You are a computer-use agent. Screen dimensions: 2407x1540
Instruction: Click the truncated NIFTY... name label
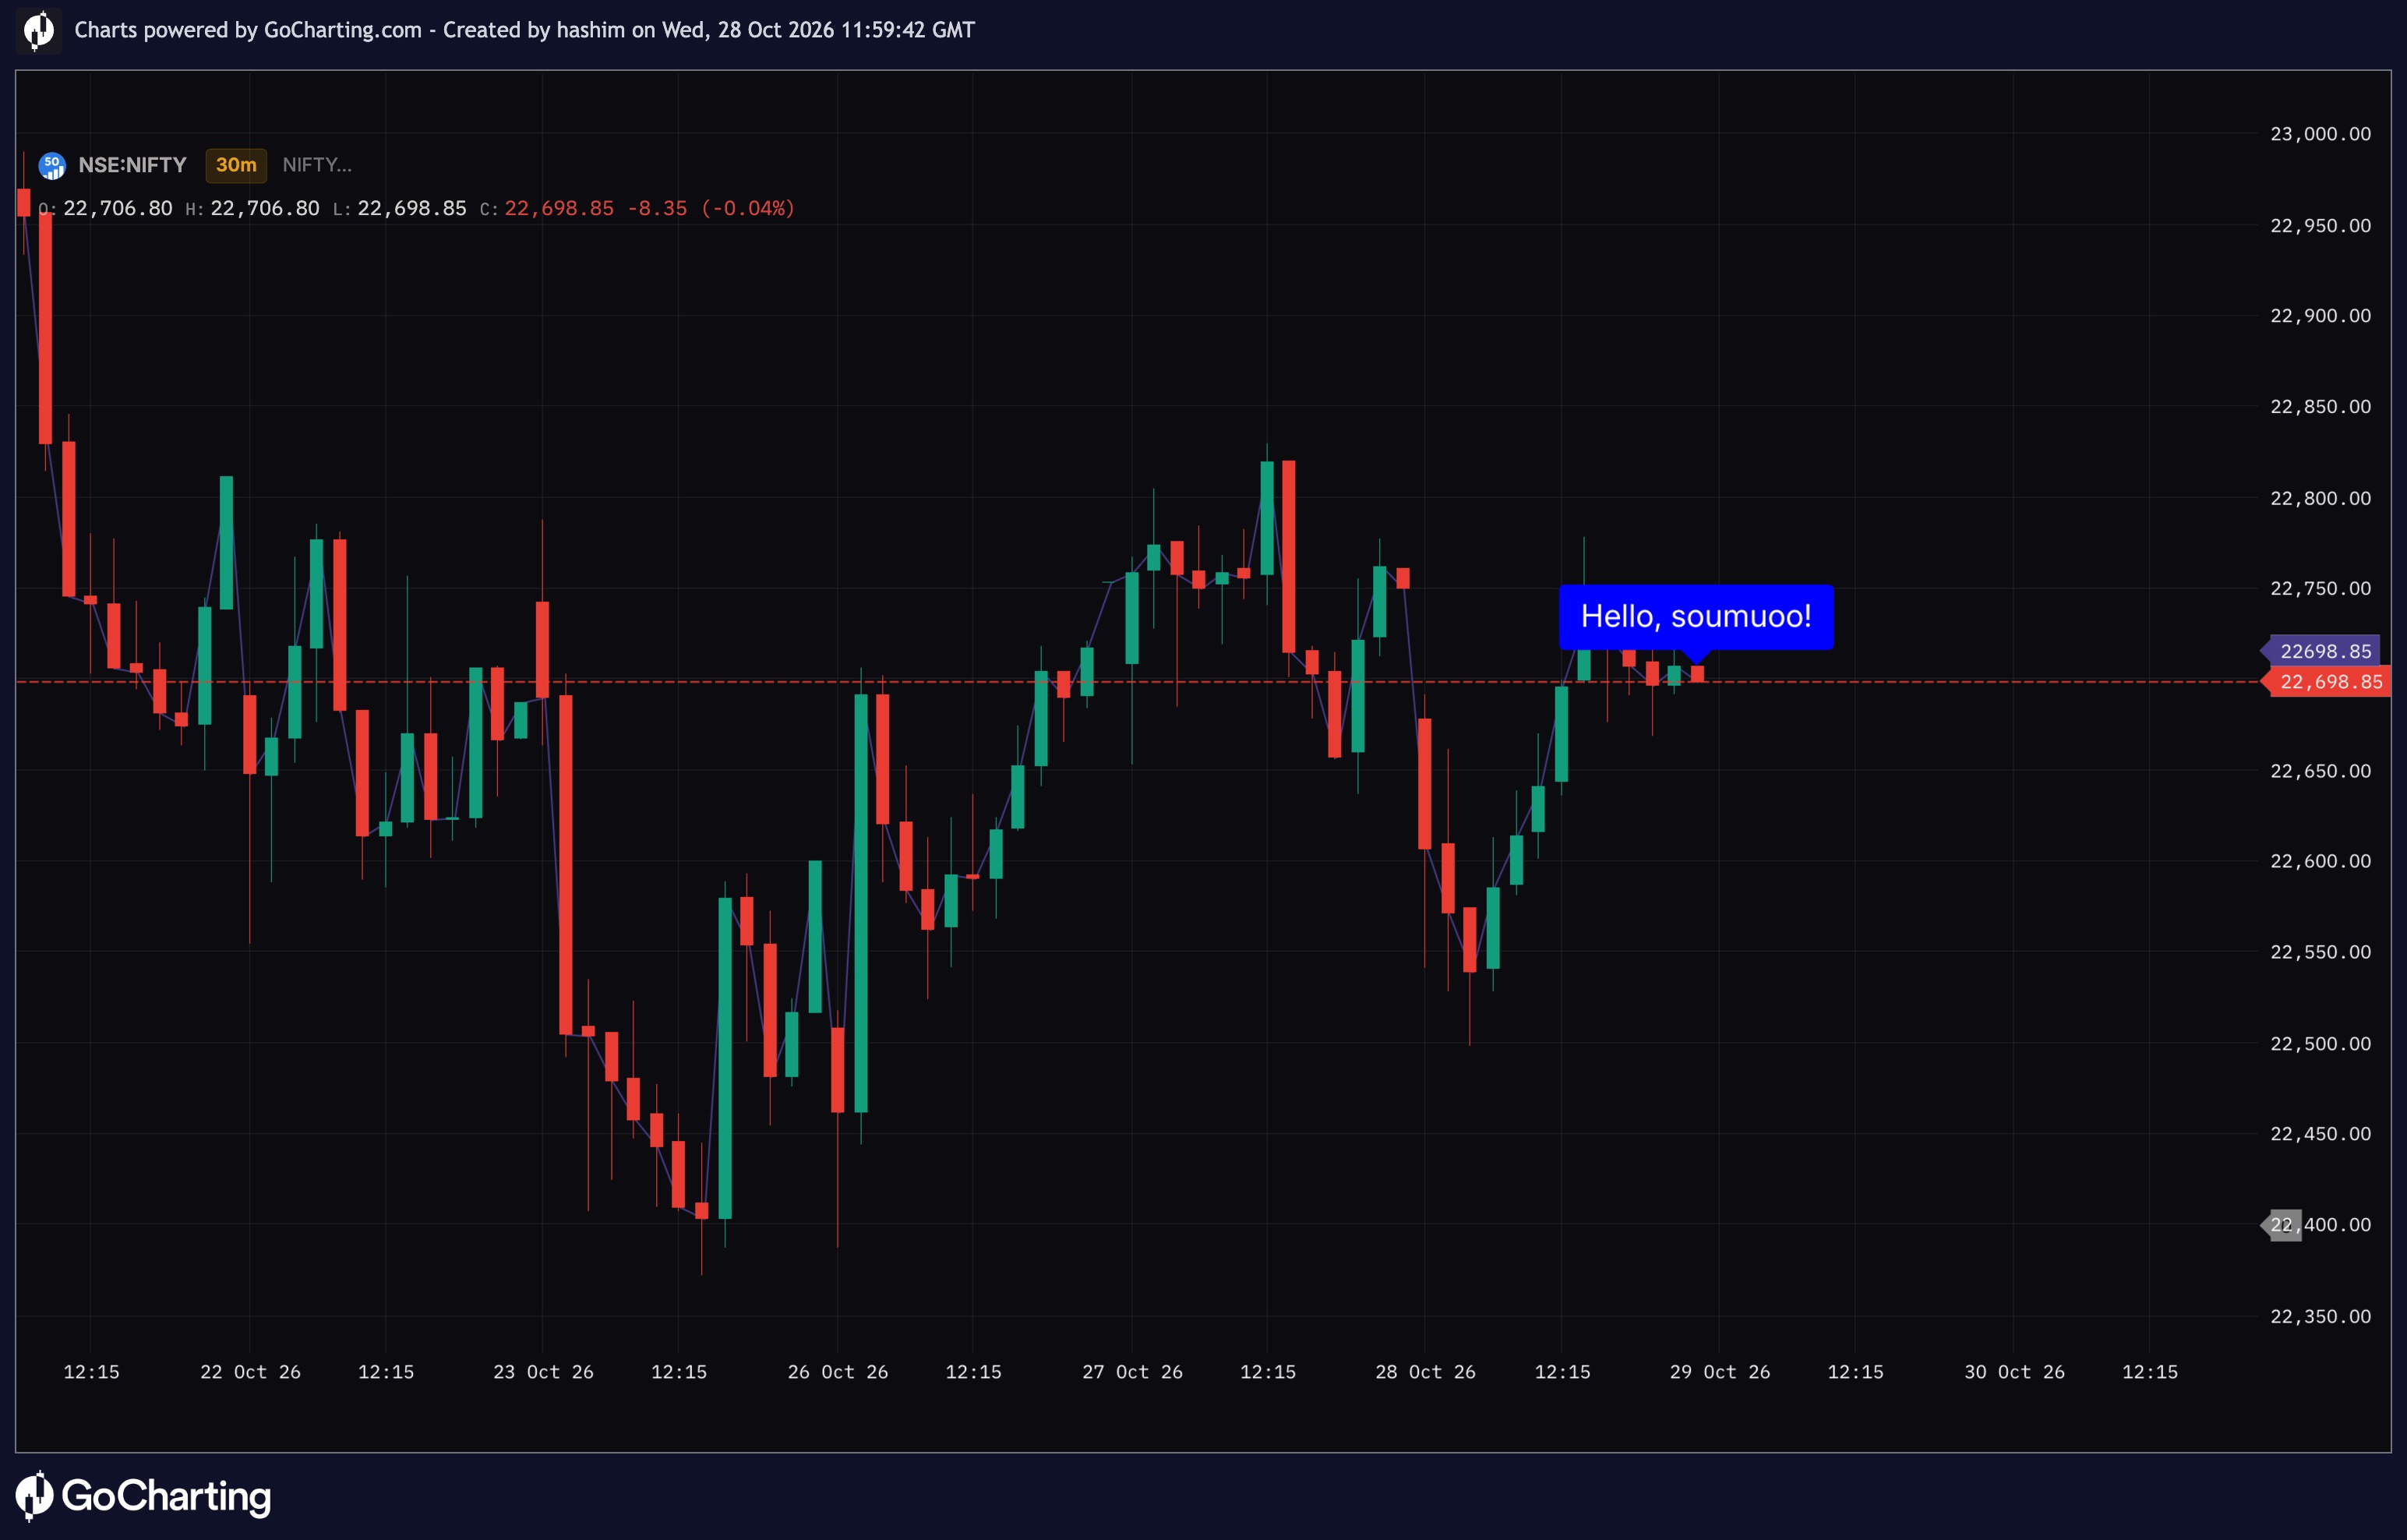[317, 165]
